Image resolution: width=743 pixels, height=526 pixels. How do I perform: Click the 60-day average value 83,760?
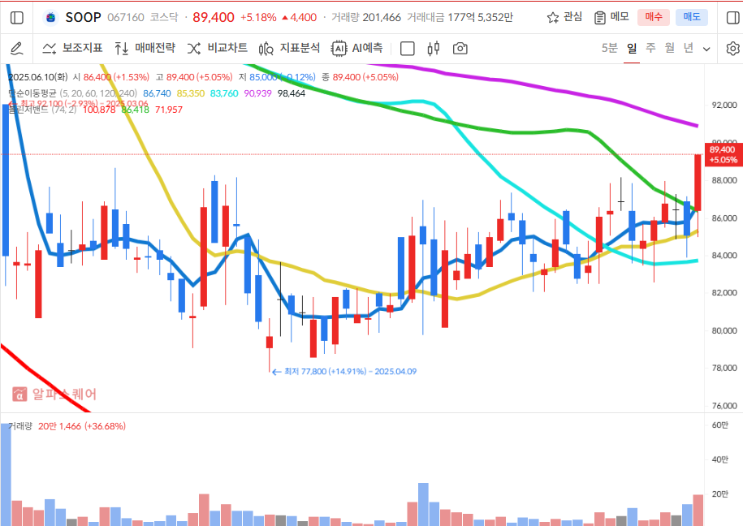[224, 93]
